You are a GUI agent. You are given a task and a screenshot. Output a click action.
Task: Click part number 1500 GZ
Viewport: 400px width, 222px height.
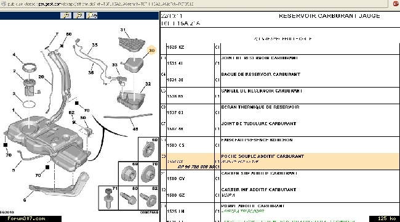[x=175, y=195]
